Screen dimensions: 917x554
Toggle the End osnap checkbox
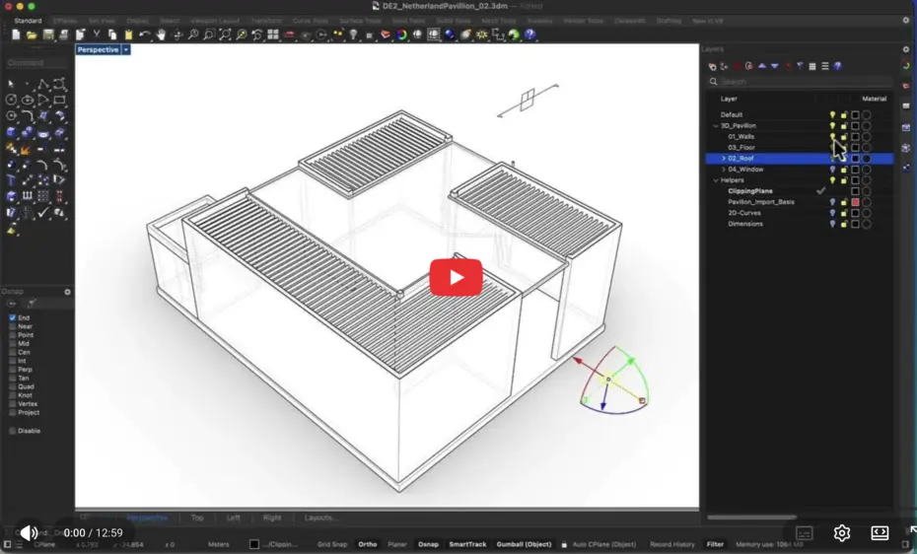point(12,317)
